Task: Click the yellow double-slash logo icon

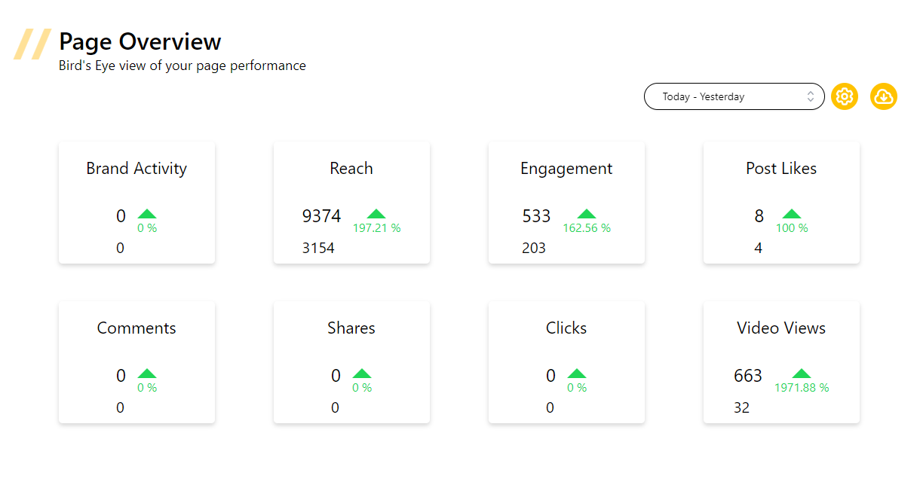Action: coord(32,44)
